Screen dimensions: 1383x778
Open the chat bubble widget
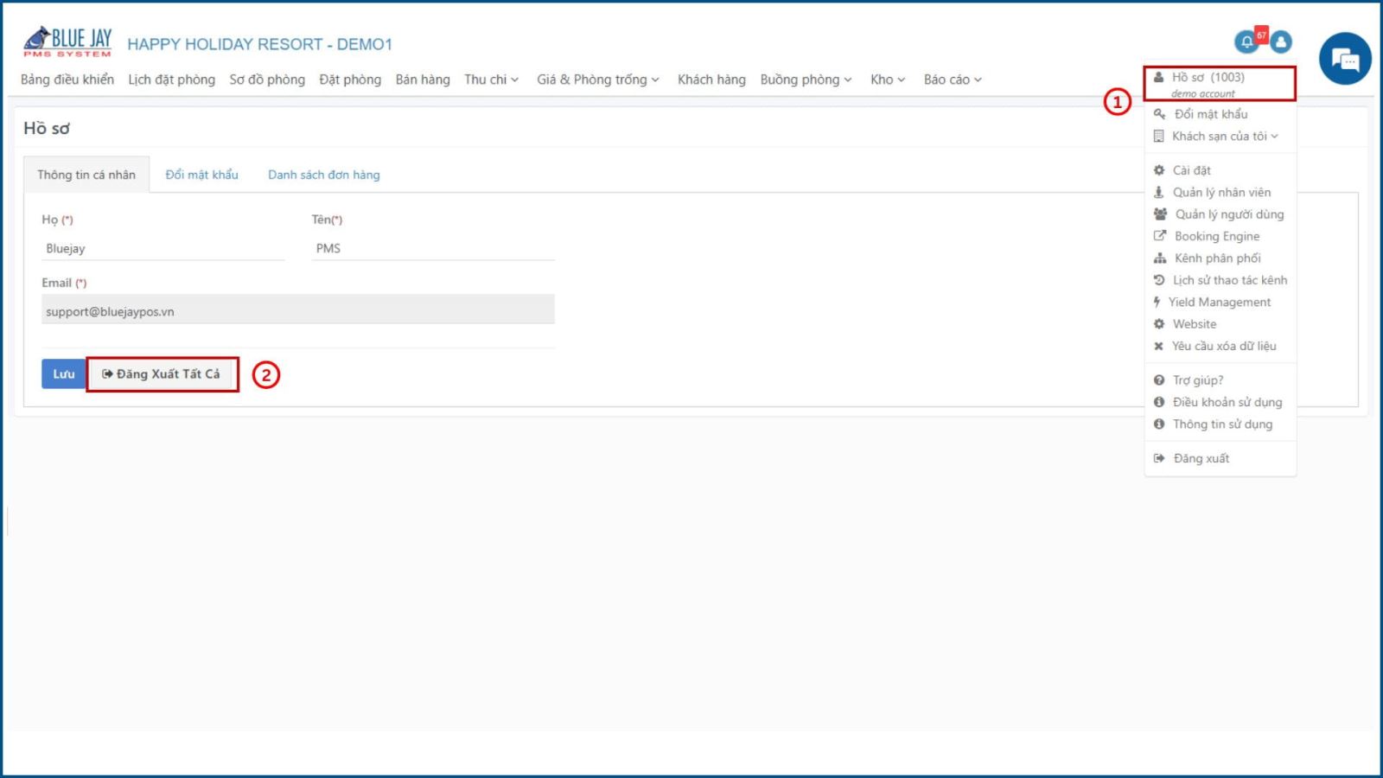point(1345,59)
